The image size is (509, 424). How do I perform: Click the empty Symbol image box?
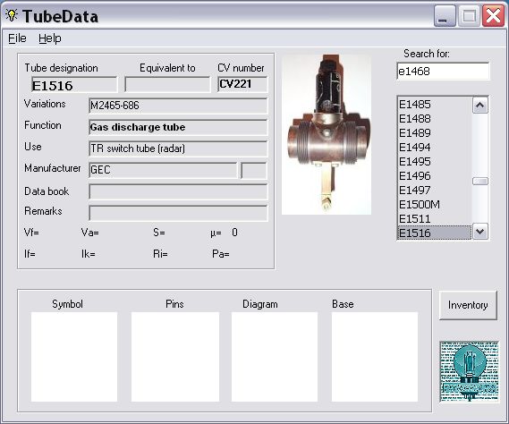[74, 357]
